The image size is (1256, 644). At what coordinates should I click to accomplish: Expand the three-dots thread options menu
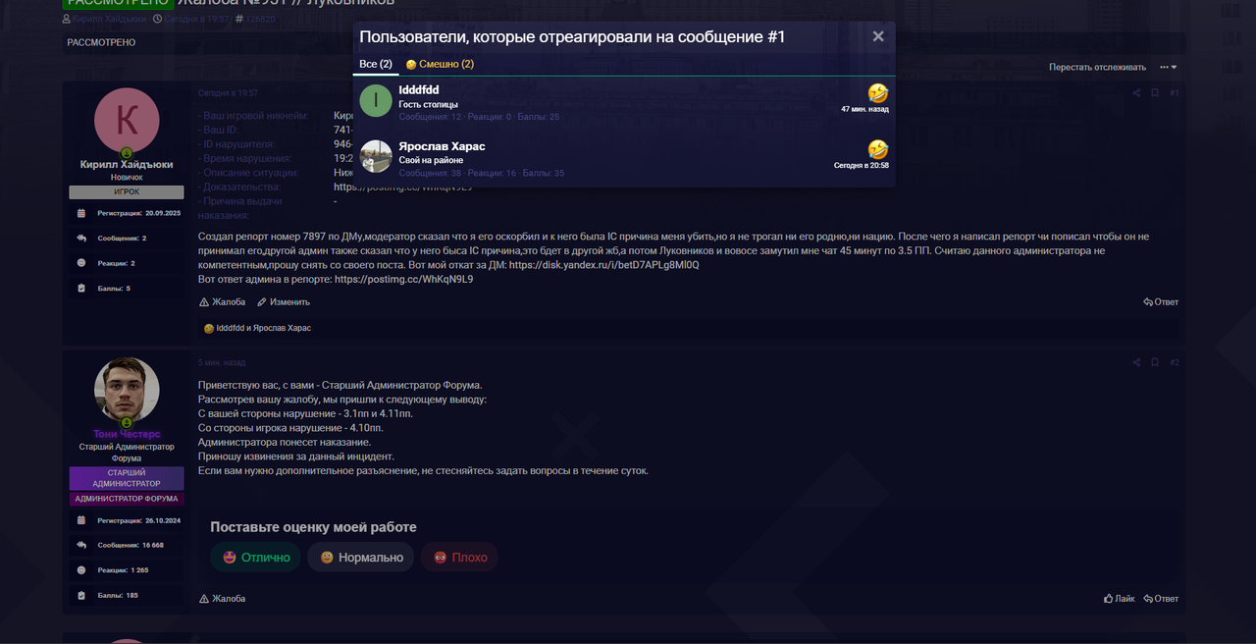[x=1168, y=67]
